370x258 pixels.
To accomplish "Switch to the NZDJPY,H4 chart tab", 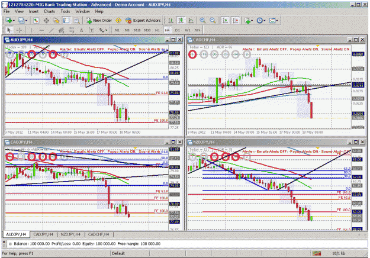I will click(70, 234).
